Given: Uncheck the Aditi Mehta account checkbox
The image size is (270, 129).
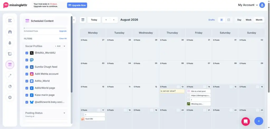Looking at the screenshot, I should pyautogui.click(x=27, y=74).
